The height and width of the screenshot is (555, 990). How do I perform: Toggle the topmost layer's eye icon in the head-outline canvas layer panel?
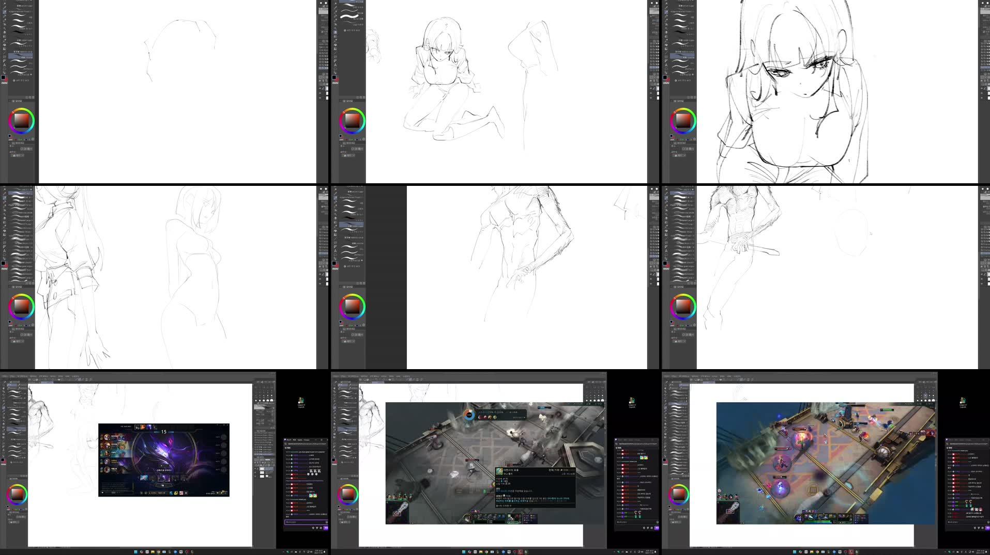click(320, 88)
